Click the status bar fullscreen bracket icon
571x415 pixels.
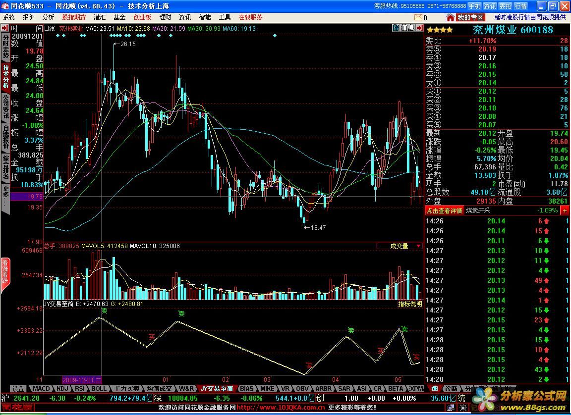(x=463, y=408)
